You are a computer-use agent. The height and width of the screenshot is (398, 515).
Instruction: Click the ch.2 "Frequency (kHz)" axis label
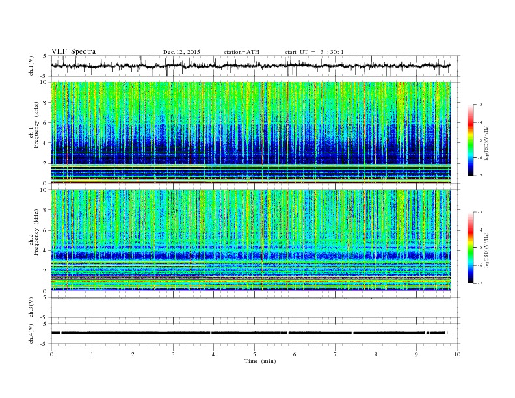point(36,233)
